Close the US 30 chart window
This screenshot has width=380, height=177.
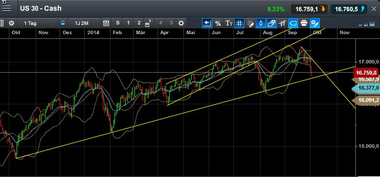click(374, 9)
